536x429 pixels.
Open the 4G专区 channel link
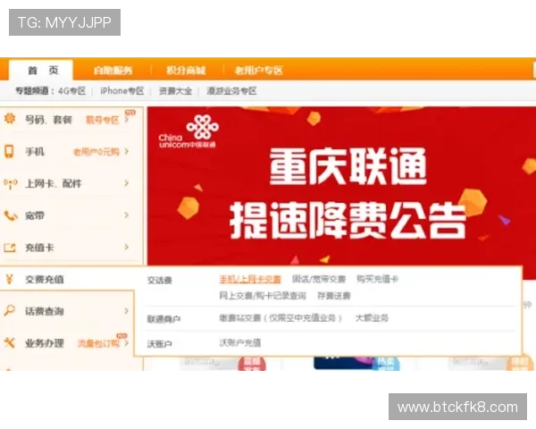coord(71,91)
